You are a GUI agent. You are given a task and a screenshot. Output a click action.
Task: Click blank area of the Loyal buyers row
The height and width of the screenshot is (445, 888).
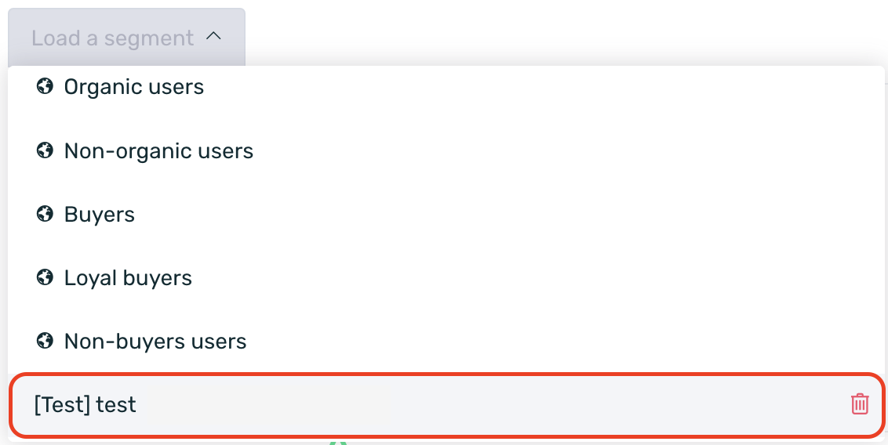click(x=533, y=277)
